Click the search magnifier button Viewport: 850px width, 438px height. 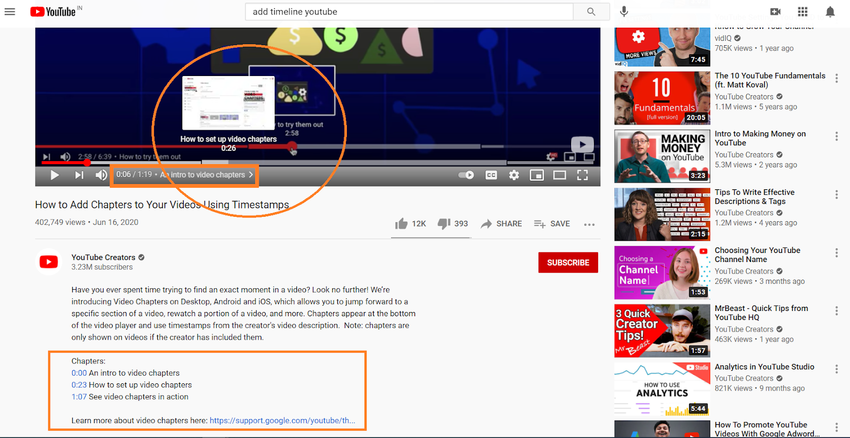(591, 12)
